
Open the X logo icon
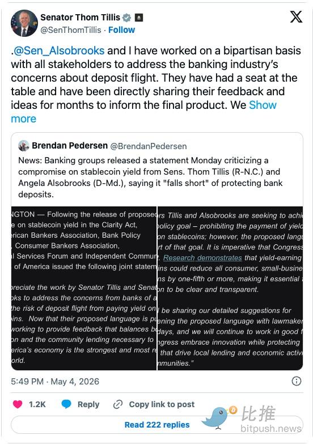(296, 16)
